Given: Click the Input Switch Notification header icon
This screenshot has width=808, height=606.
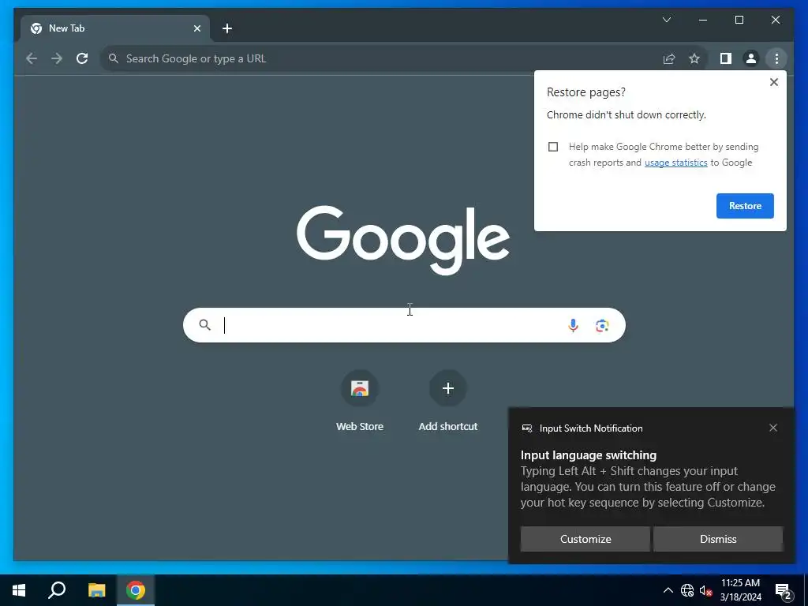Looking at the screenshot, I should [x=526, y=428].
